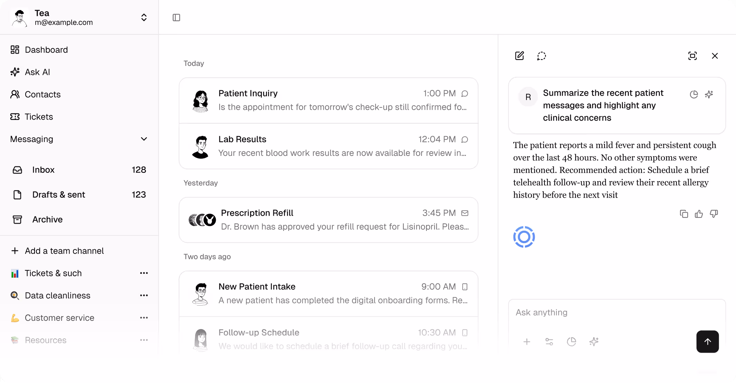The width and height of the screenshot is (736, 383).
Task: Click the dashed chat bubble icon
Action: pos(541,56)
